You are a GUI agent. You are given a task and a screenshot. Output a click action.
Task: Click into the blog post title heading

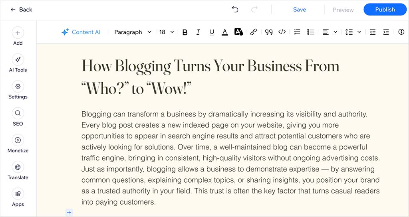210,77
